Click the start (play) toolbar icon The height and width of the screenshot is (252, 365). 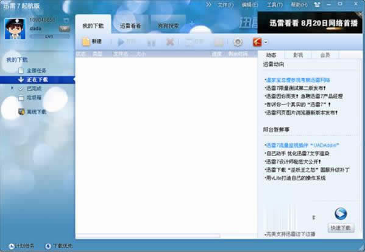tap(121, 42)
